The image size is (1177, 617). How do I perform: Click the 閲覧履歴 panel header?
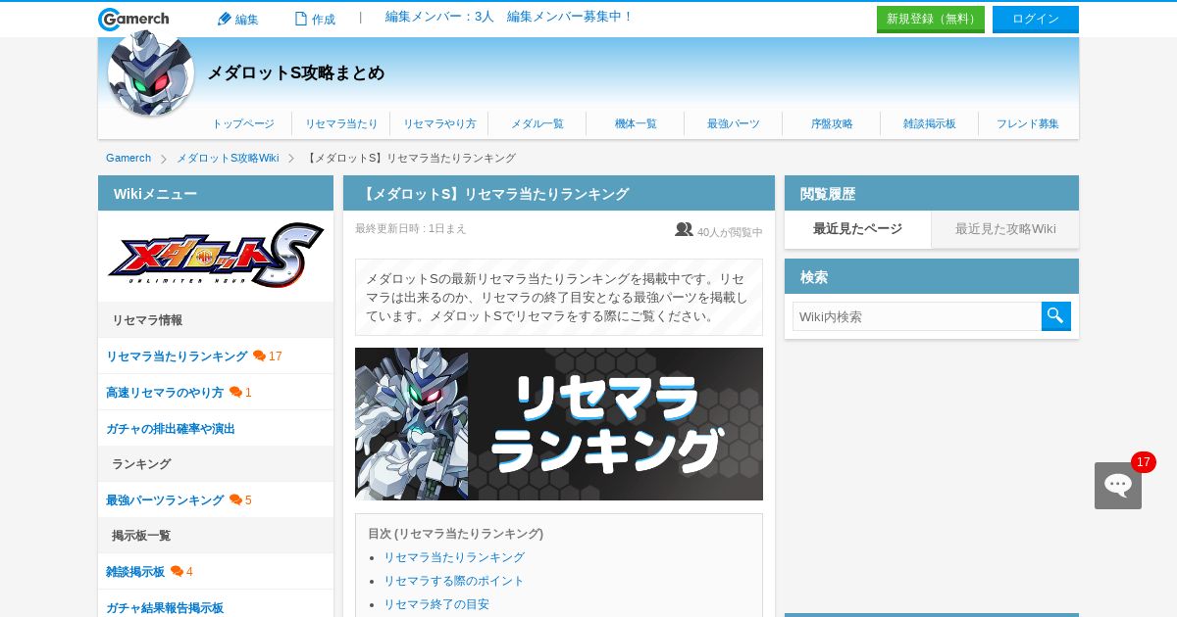point(932,193)
